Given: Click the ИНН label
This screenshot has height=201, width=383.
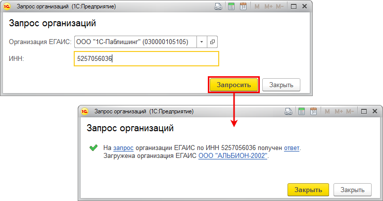Looking at the screenshot, I should [16, 59].
